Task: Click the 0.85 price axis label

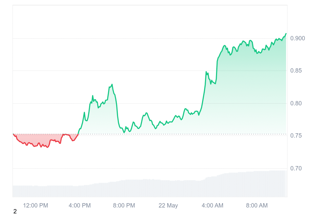Action: click(296, 71)
